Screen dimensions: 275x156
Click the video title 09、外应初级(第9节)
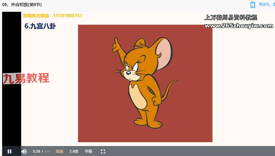click(22, 5)
